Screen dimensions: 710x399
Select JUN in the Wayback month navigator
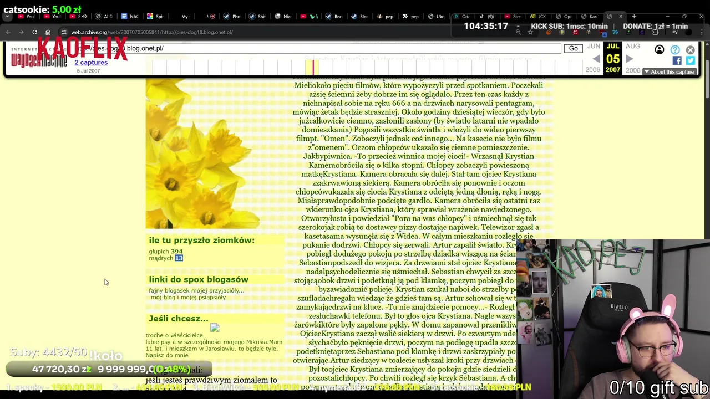coord(594,47)
